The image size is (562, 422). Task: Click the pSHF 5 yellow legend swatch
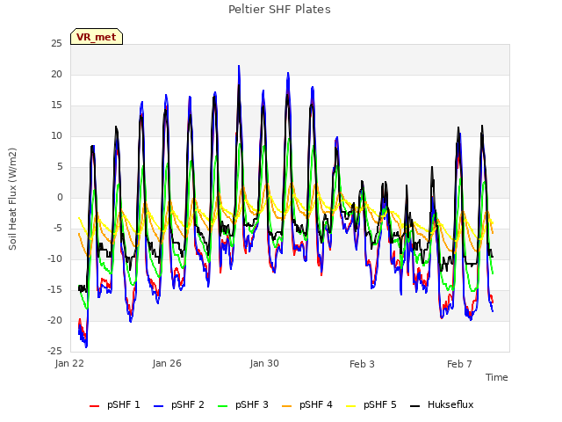pos(351,406)
